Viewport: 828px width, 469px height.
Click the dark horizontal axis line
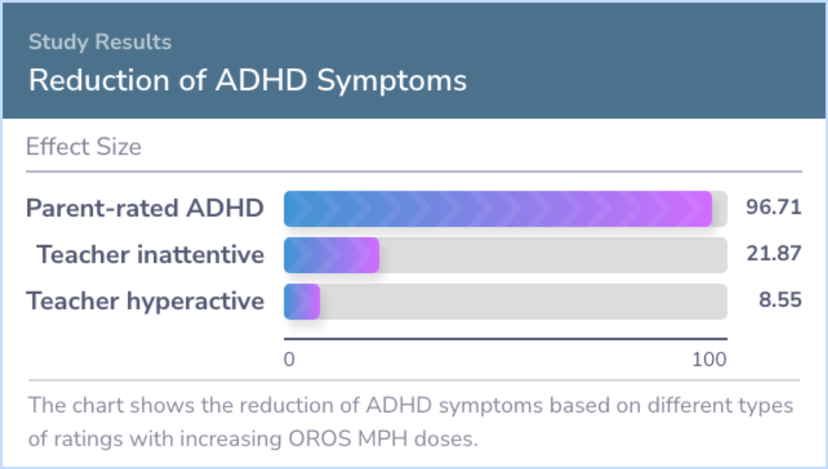coord(504,338)
